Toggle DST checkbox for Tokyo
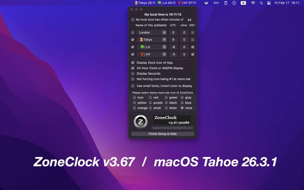This screenshot has width=304, height=190. (x=193, y=40)
